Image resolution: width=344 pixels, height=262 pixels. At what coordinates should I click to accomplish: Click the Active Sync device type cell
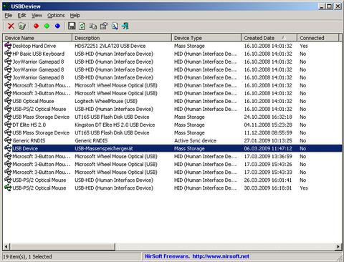[x=195, y=140]
